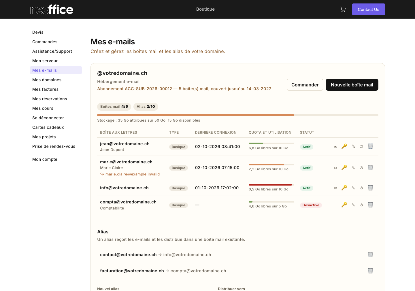415x291 pixels.
Task: Click the Alias 2/10 badge
Action: tap(146, 107)
